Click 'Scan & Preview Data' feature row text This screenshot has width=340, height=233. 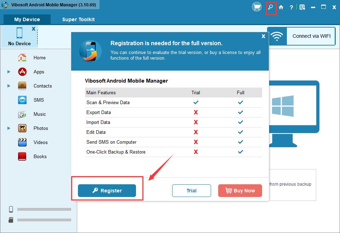tap(108, 102)
